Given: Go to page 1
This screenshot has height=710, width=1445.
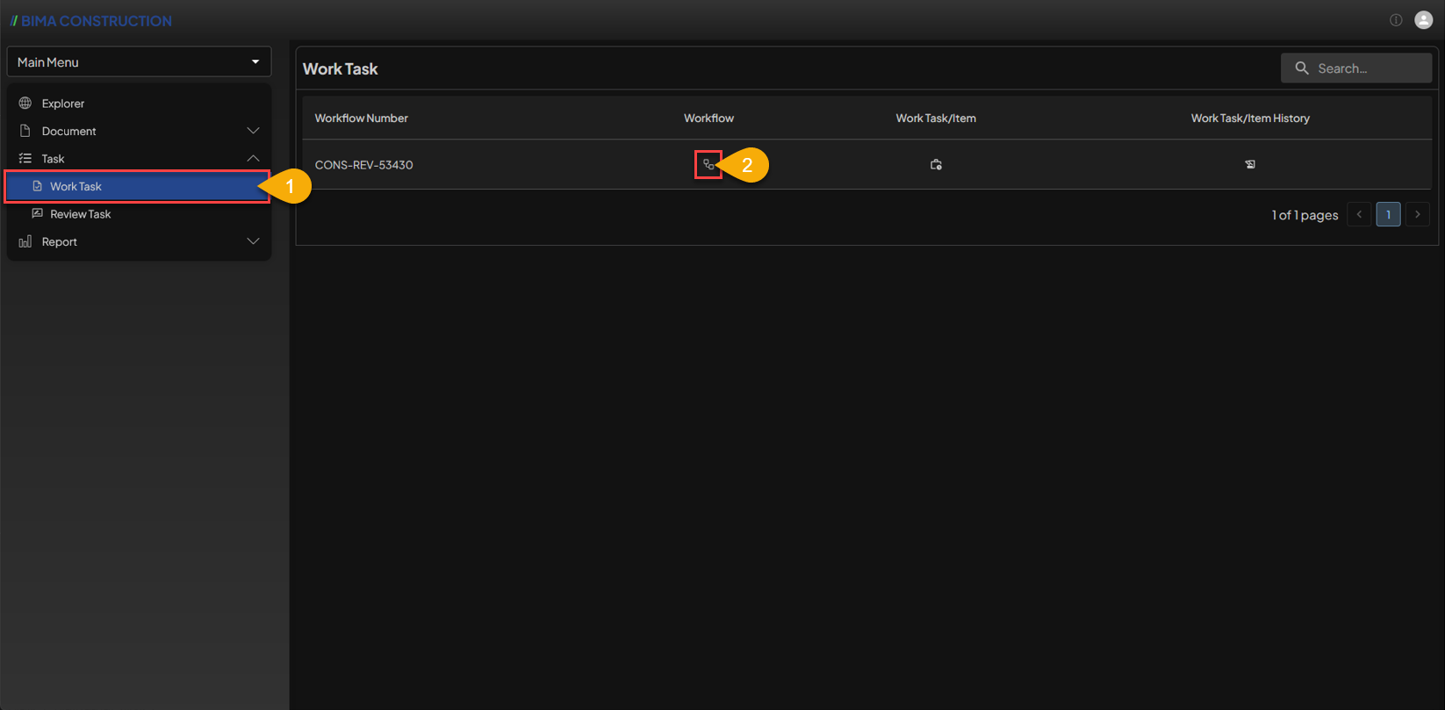Looking at the screenshot, I should (1388, 214).
